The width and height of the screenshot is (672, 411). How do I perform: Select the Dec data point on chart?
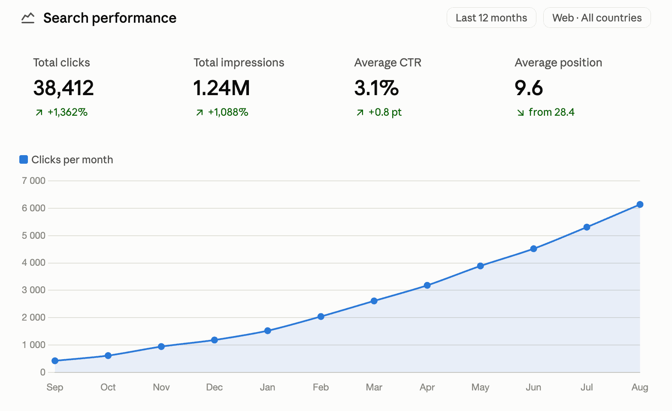tap(215, 340)
